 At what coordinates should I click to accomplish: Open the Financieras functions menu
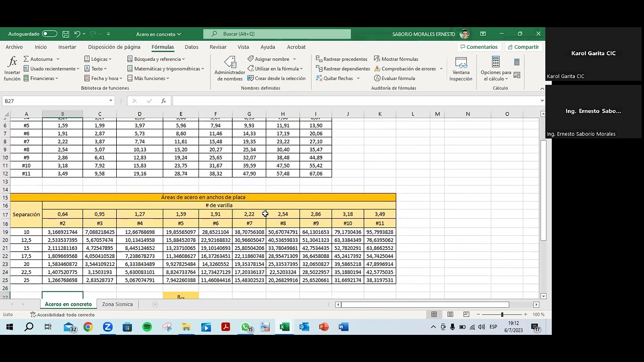pyautogui.click(x=41, y=78)
